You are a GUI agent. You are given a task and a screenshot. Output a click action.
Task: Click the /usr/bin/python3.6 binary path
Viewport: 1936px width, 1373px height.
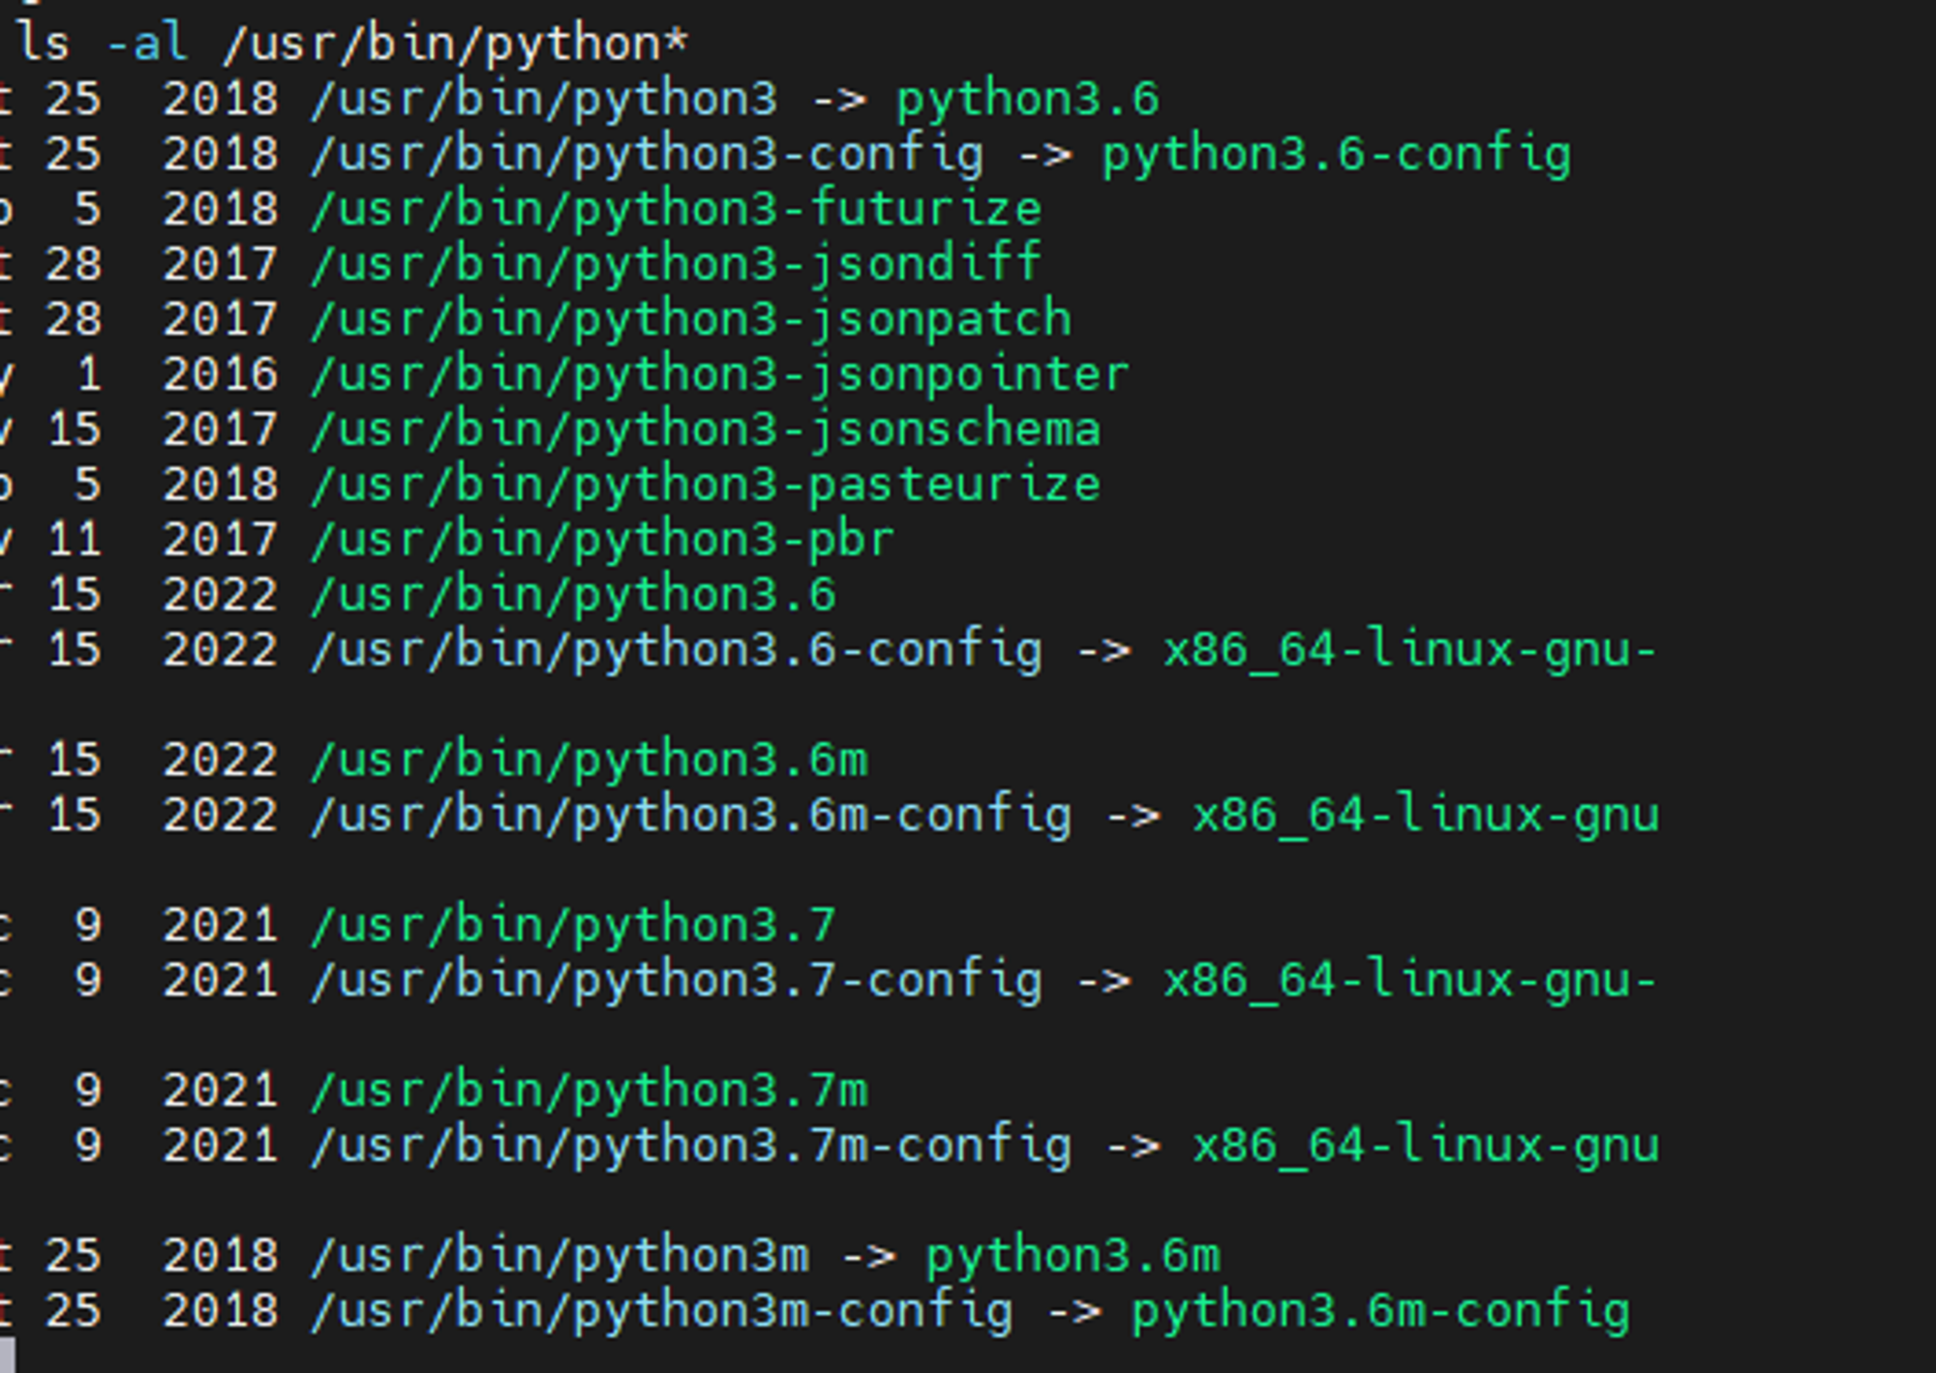pos(573,595)
